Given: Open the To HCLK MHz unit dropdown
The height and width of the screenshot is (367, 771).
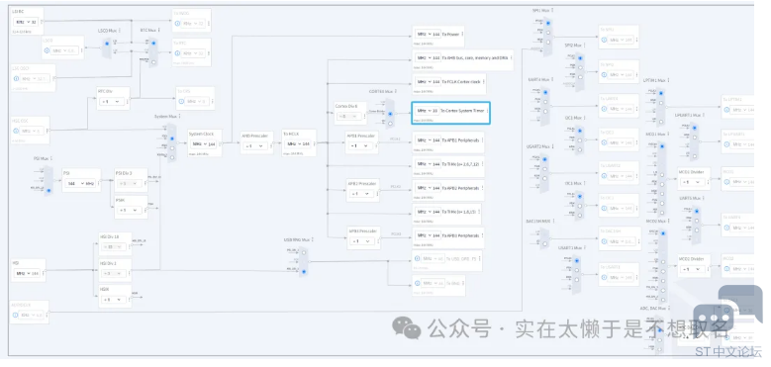Looking at the screenshot, I should [294, 144].
